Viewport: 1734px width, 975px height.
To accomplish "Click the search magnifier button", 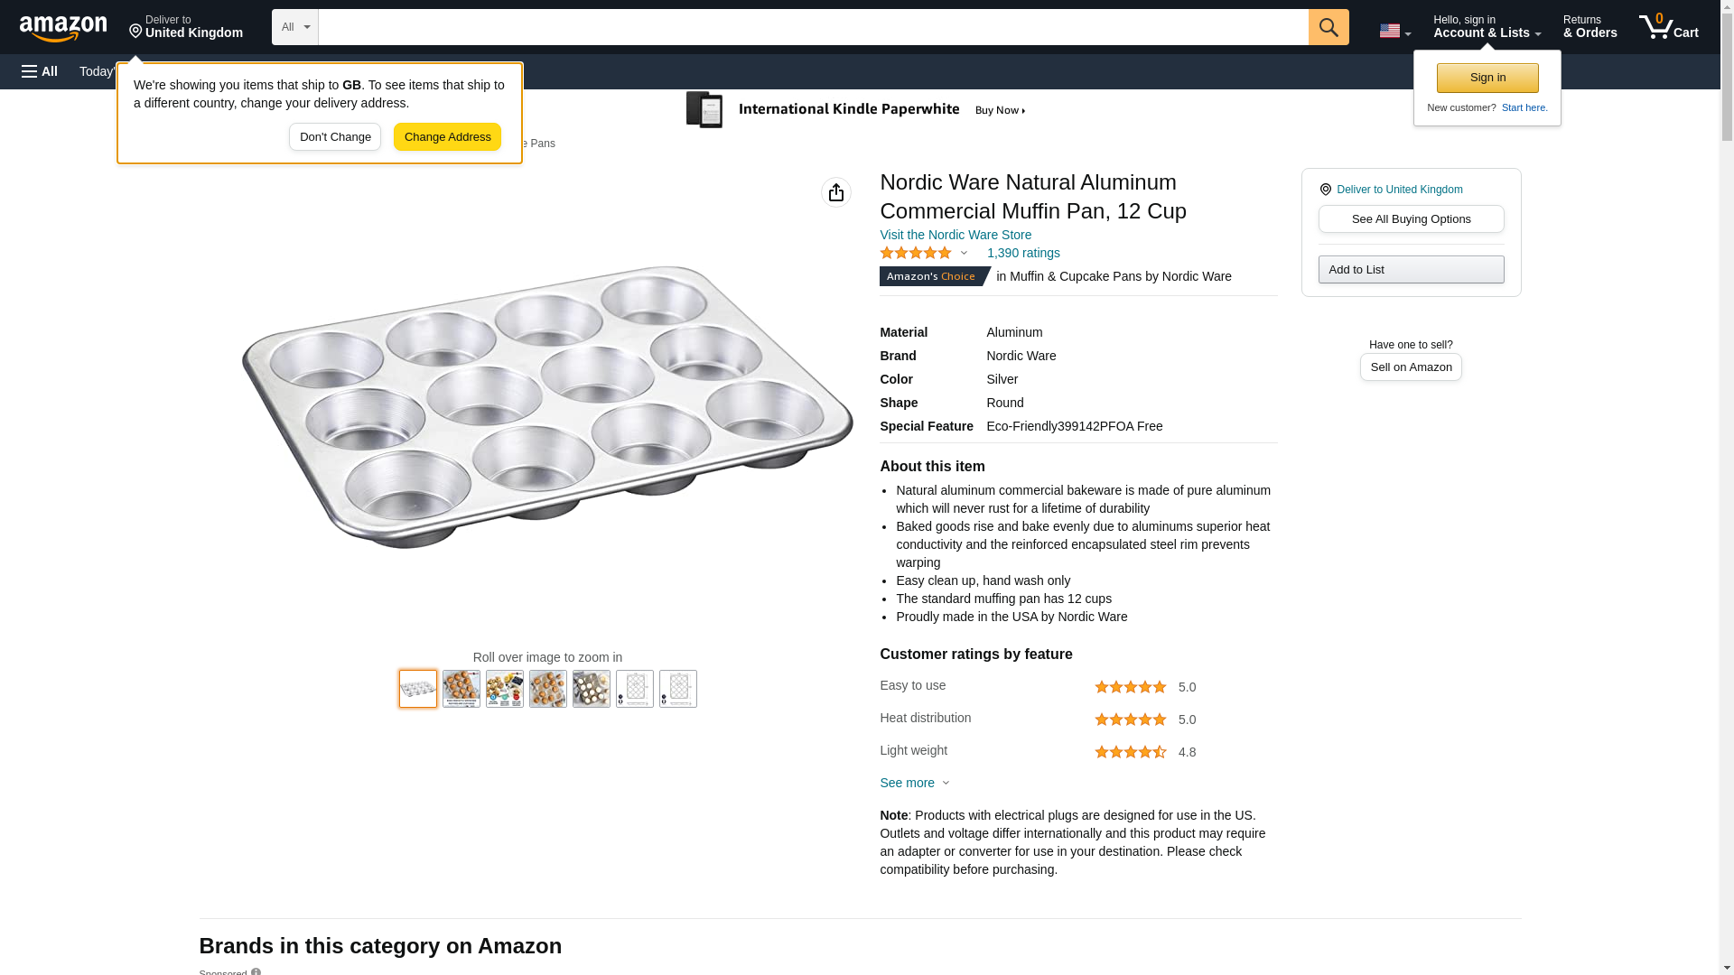I will pos(1328,27).
